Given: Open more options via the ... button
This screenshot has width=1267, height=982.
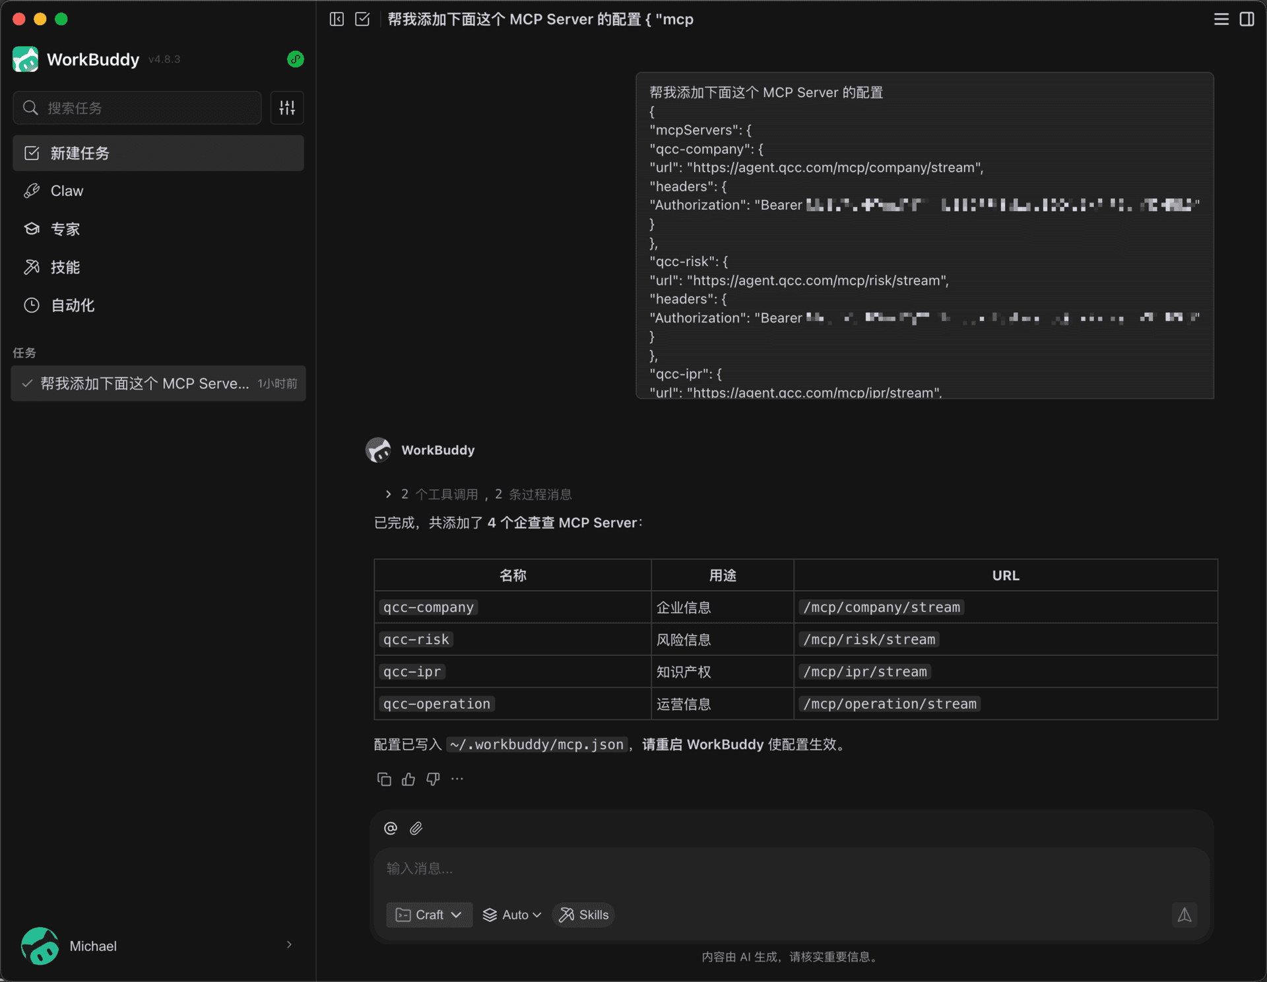Looking at the screenshot, I should pyautogui.click(x=457, y=779).
